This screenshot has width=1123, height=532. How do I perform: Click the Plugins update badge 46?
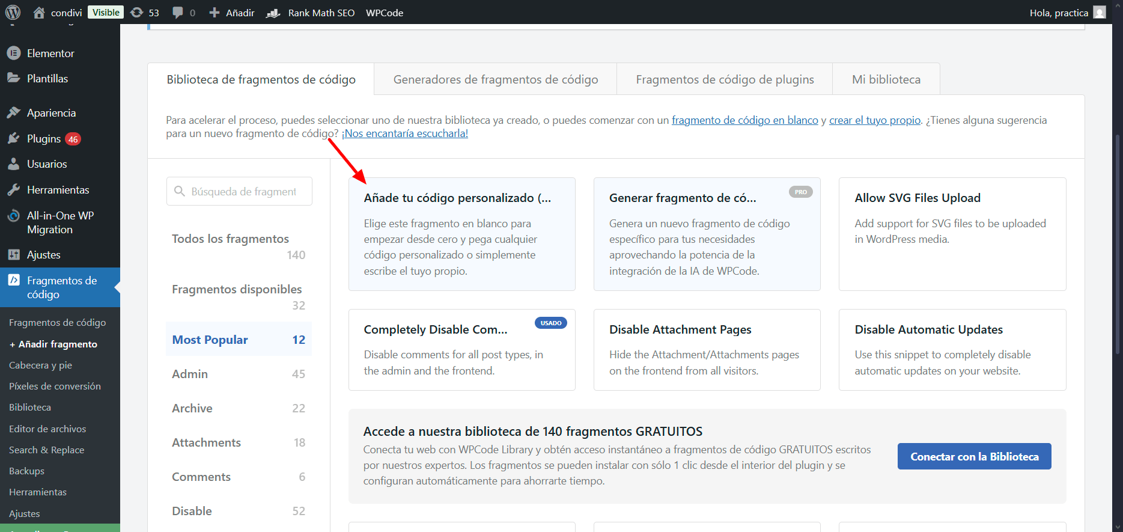pos(73,139)
